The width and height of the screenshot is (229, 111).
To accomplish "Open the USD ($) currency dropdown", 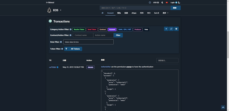I will click(x=156, y=3).
